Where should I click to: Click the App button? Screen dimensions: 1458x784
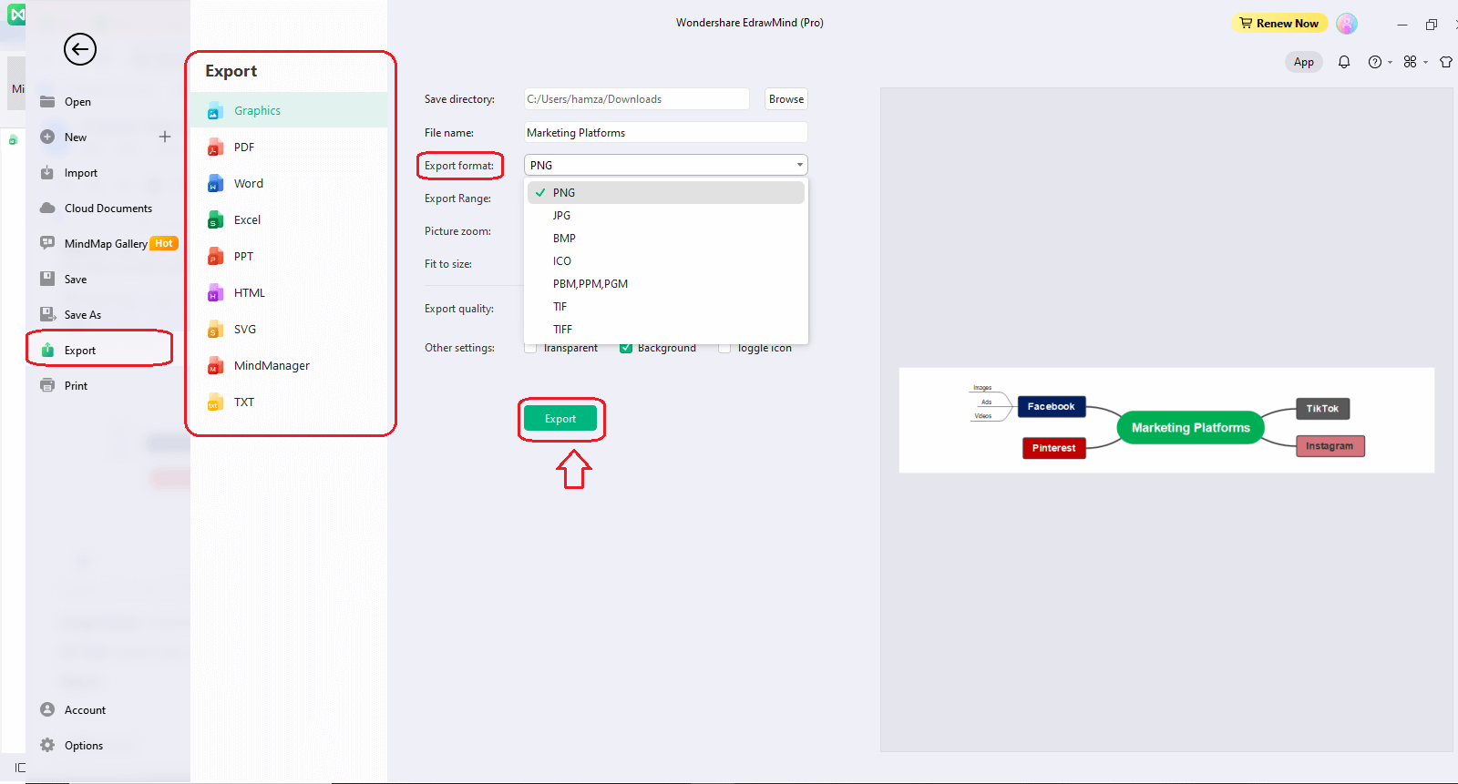click(x=1304, y=62)
